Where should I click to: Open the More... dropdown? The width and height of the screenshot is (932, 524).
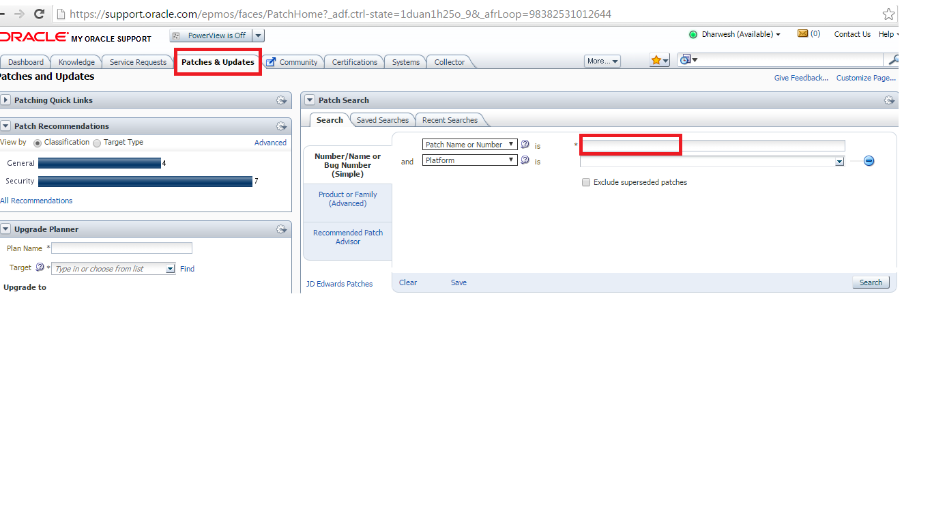(602, 61)
